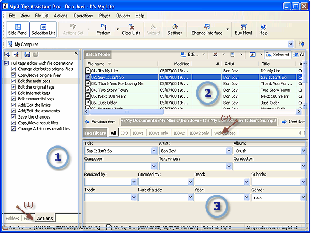The width and height of the screenshot is (311, 233).
Task: Select the ID3v2 tag filter tab
Action: click(x=179, y=133)
